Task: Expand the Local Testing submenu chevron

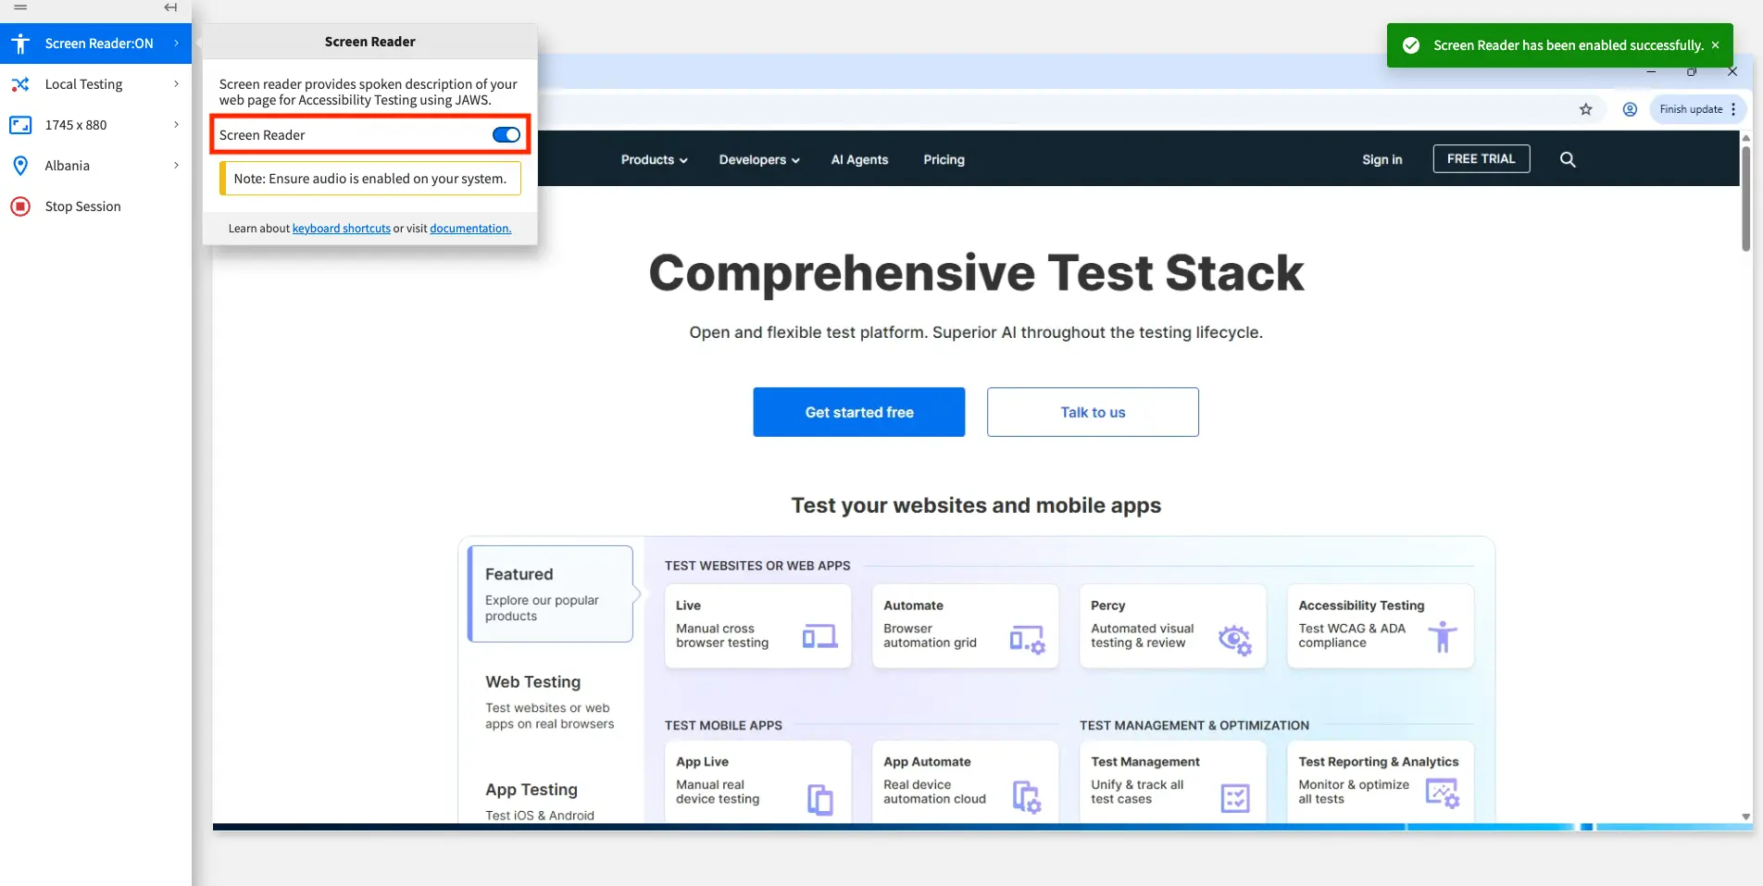Action: 176,84
